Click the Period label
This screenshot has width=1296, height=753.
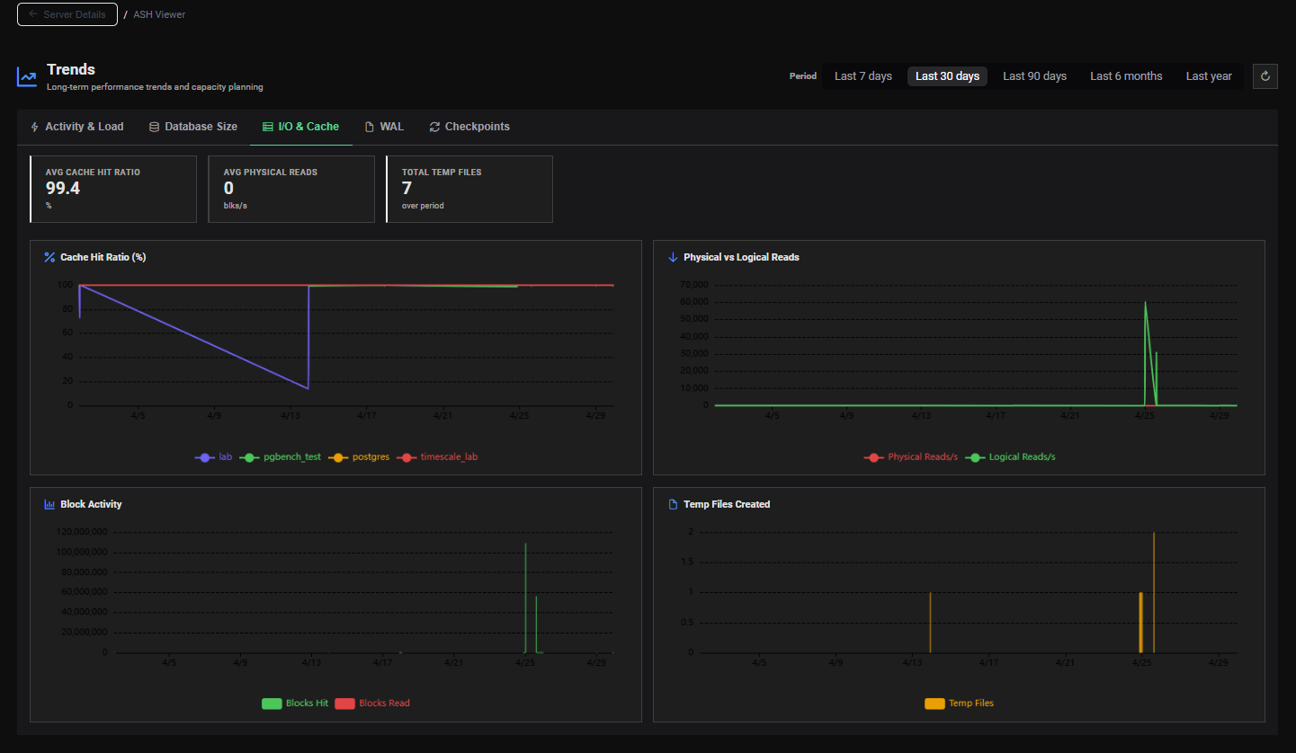coord(803,76)
